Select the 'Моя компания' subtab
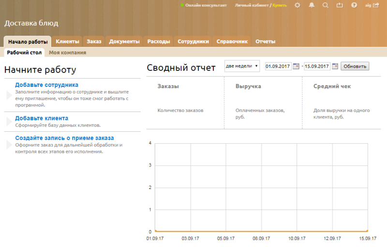The width and height of the screenshot is (387, 247). click(x=67, y=53)
